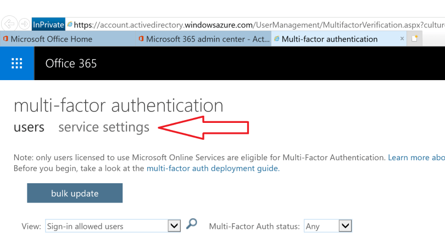Select the users tab
The image size is (445, 237).
pyautogui.click(x=29, y=127)
